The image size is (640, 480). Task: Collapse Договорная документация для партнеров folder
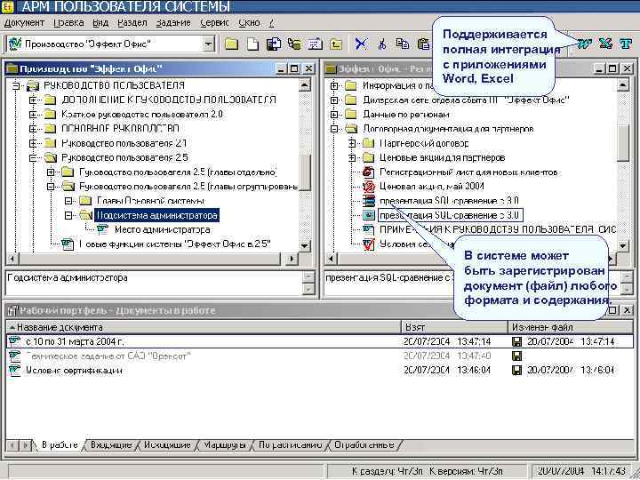point(334,129)
